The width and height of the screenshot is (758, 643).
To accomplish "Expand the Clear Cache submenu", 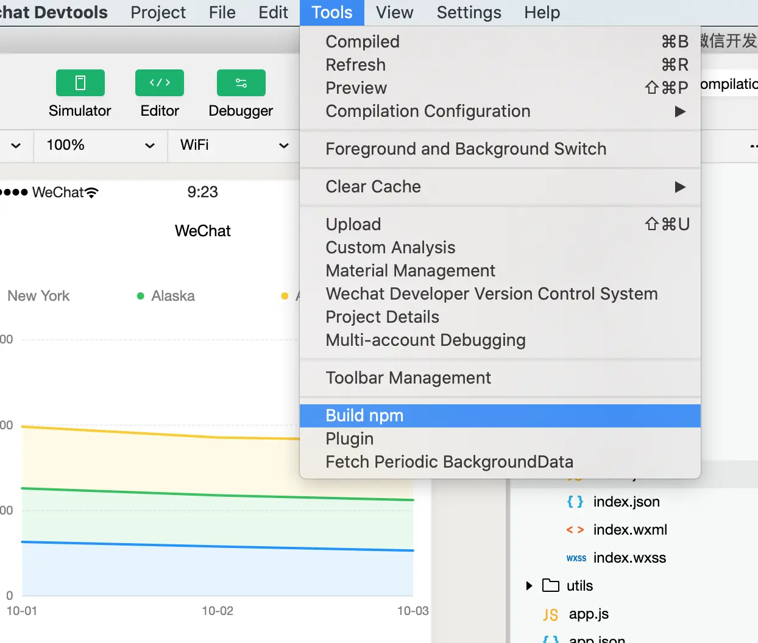I will (x=500, y=186).
